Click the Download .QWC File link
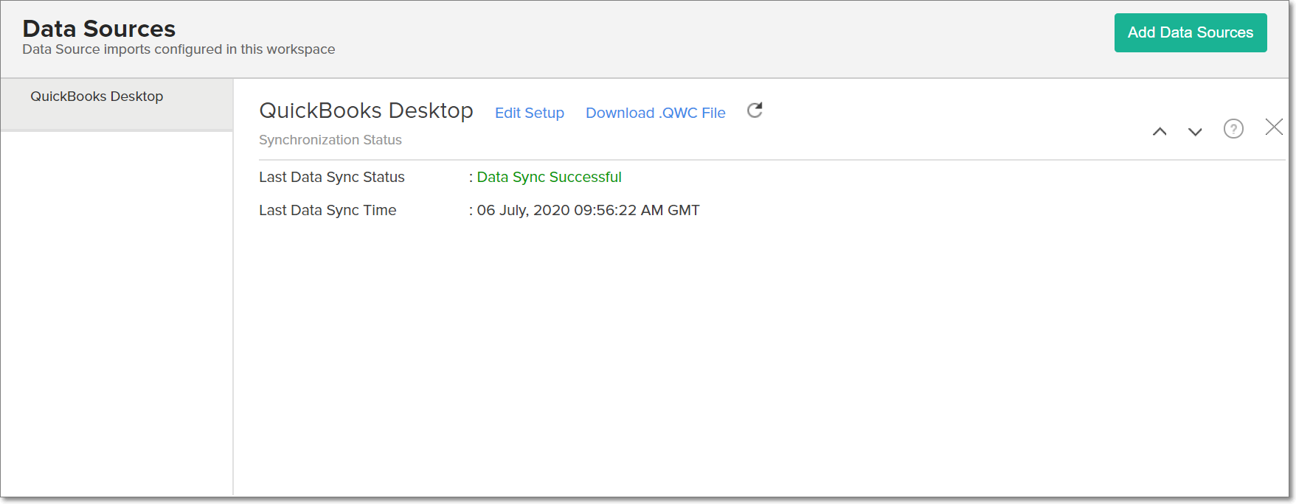This screenshot has height=504, width=1296. click(655, 113)
